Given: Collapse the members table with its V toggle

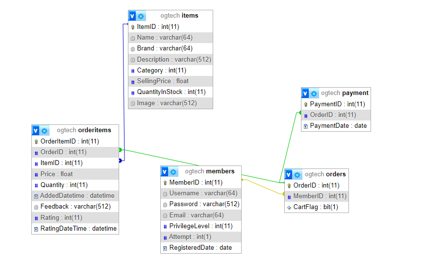Looking at the screenshot, I should click(x=165, y=171).
